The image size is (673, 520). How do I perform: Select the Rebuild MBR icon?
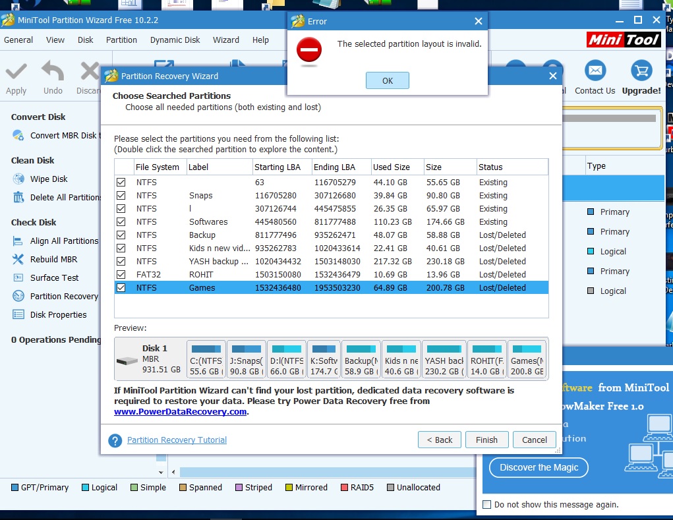point(18,260)
